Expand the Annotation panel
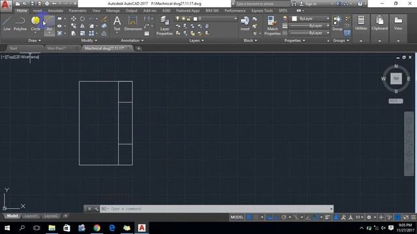 [x=132, y=40]
